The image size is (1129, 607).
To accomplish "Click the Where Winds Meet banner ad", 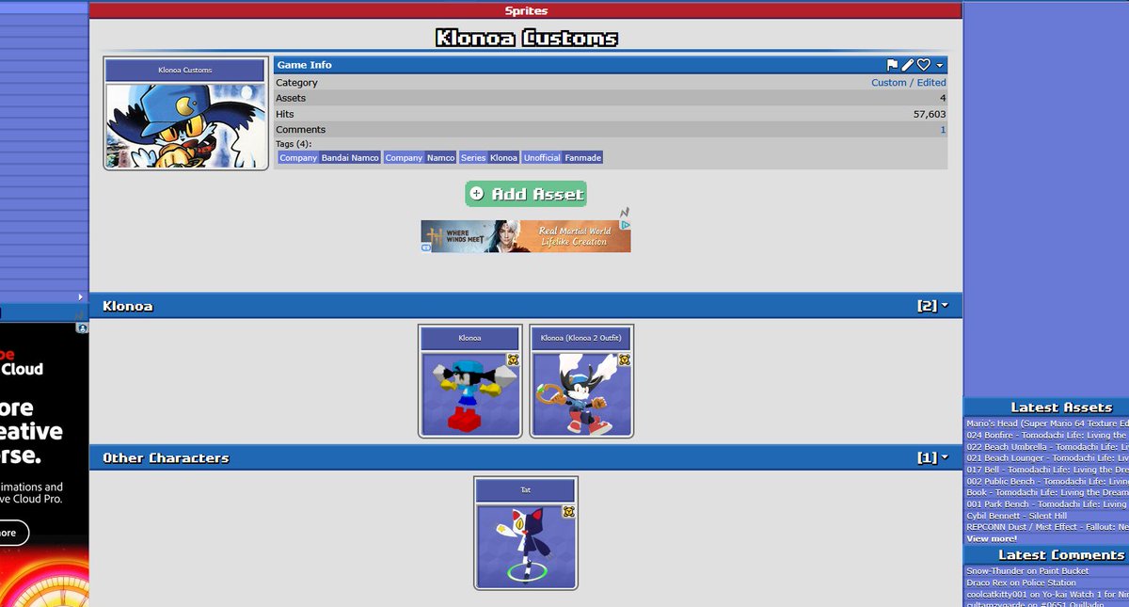I will click(525, 236).
